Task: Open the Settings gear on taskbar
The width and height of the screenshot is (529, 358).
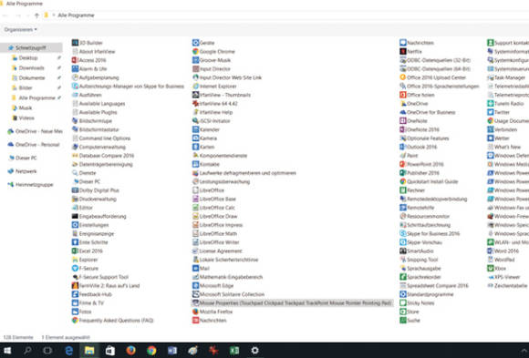Action: click(x=254, y=351)
